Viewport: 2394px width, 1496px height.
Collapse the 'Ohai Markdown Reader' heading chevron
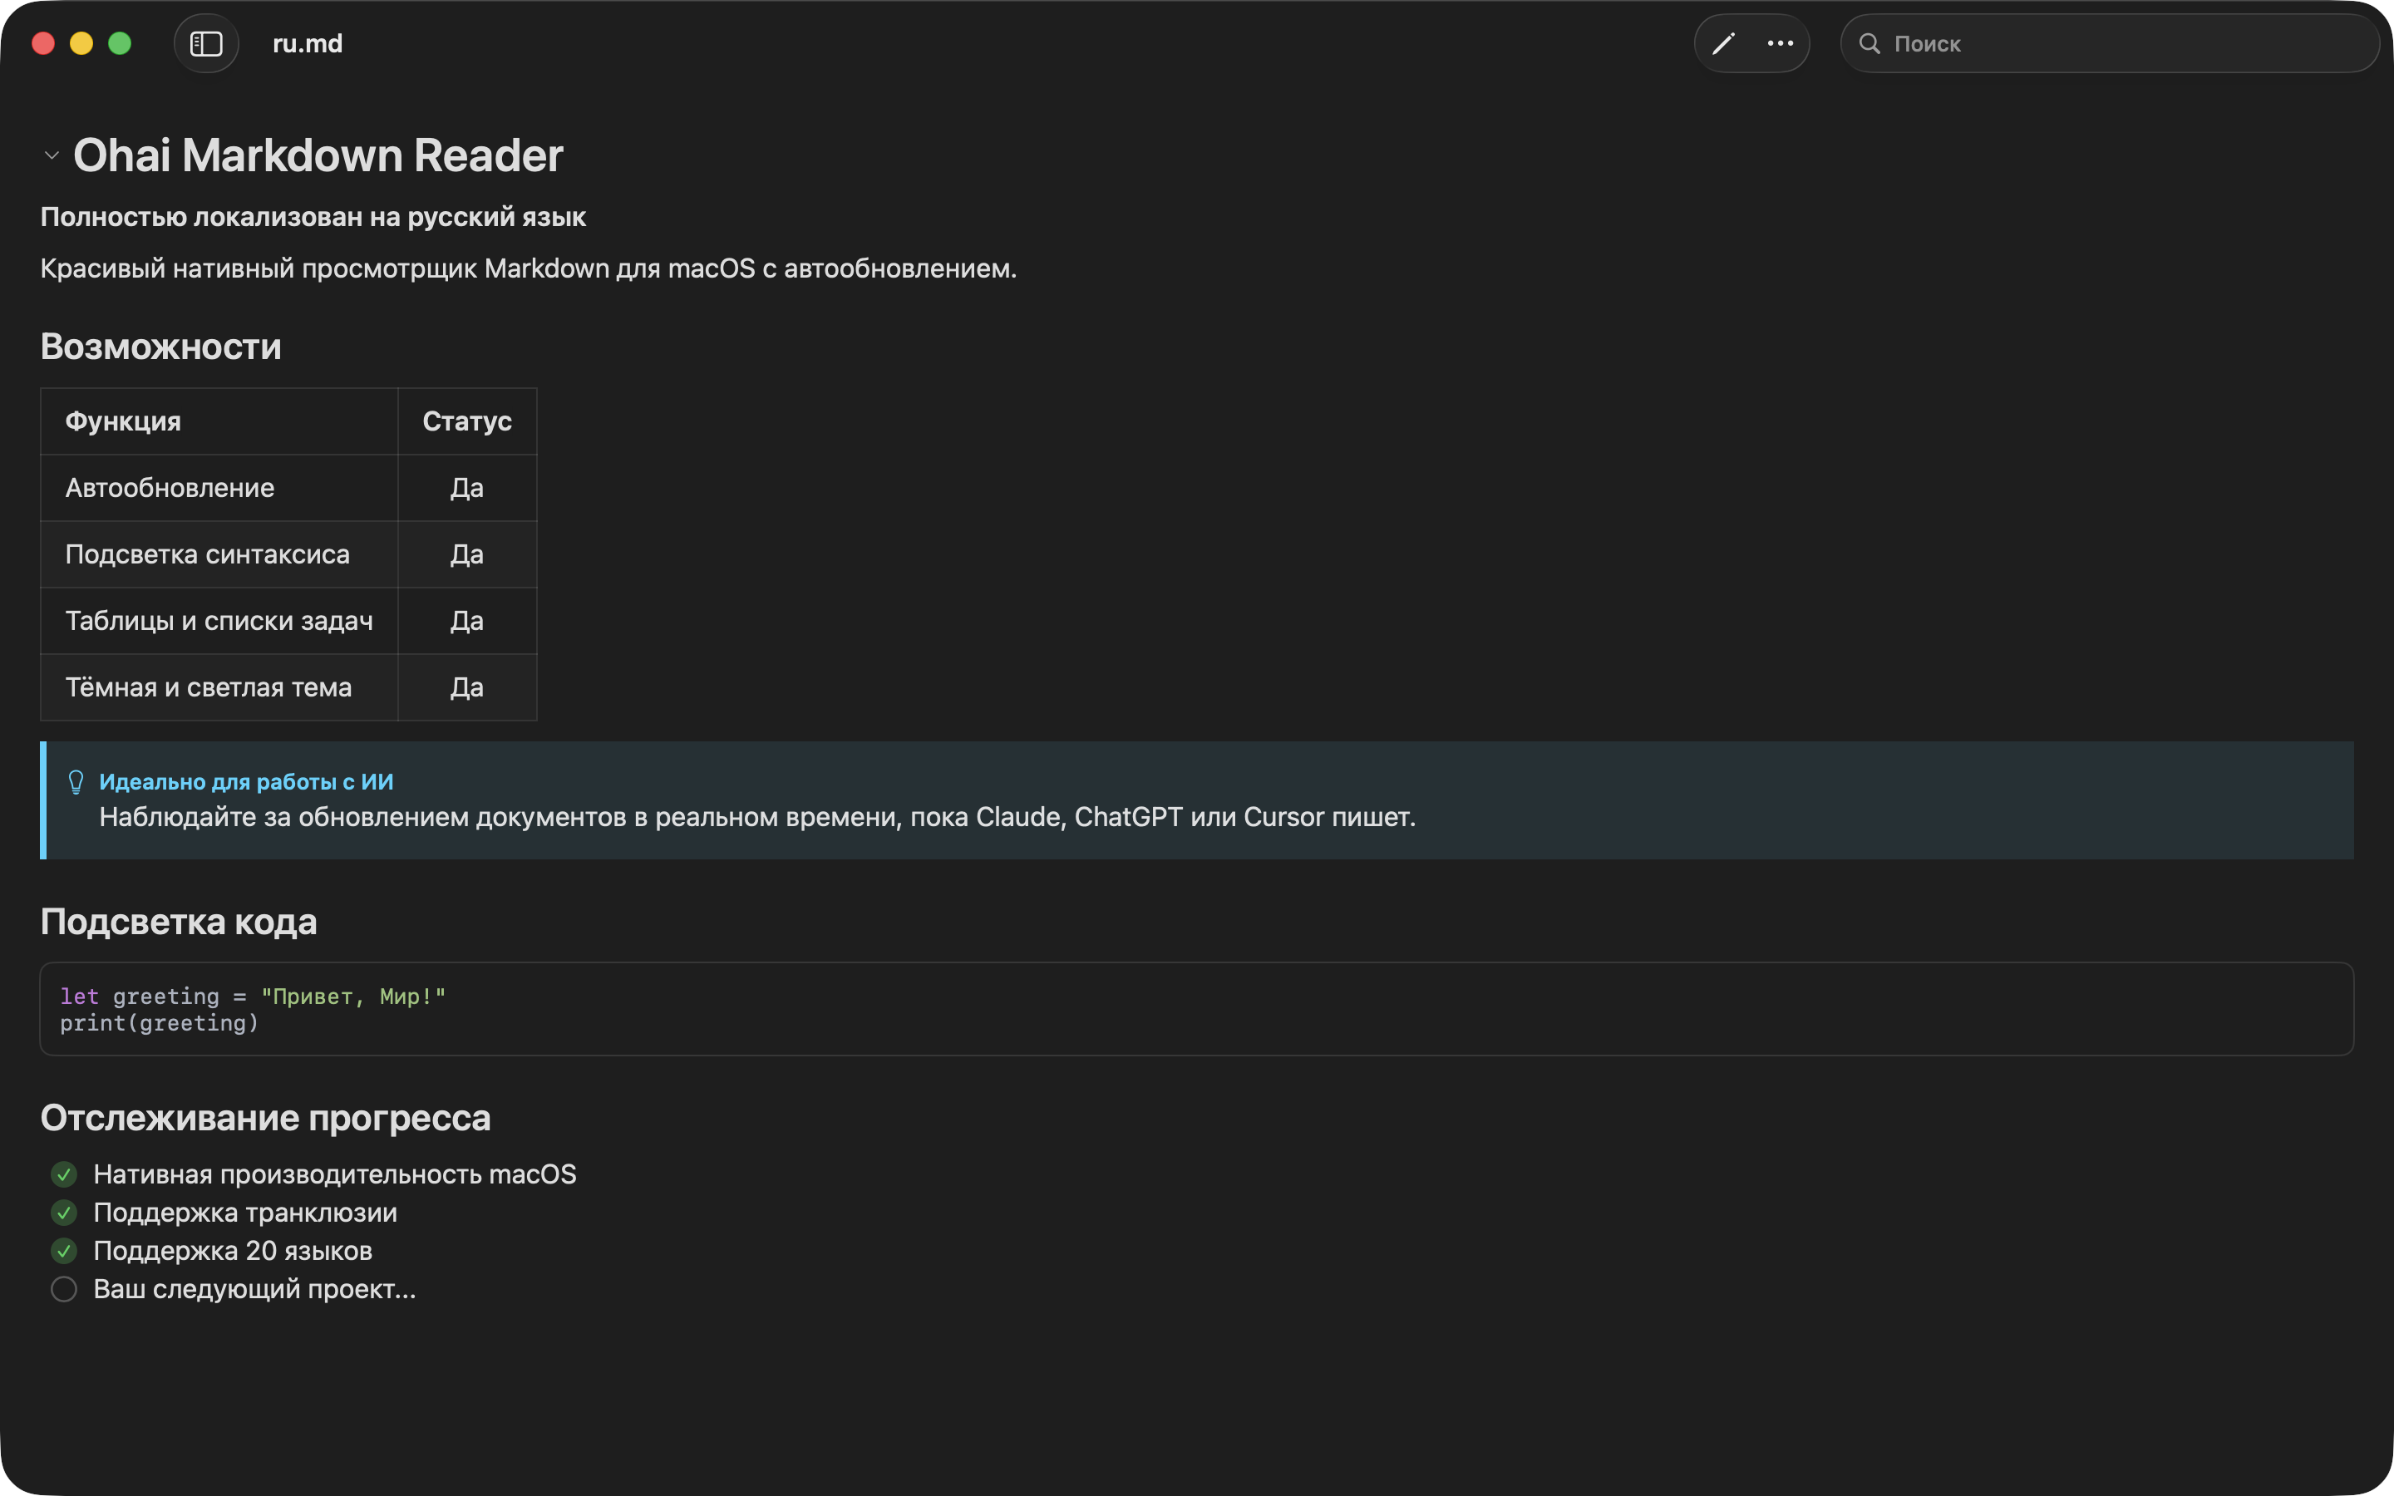pos(52,155)
